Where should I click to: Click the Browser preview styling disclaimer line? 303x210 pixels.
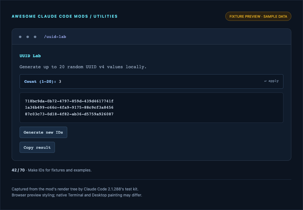pos(77,195)
